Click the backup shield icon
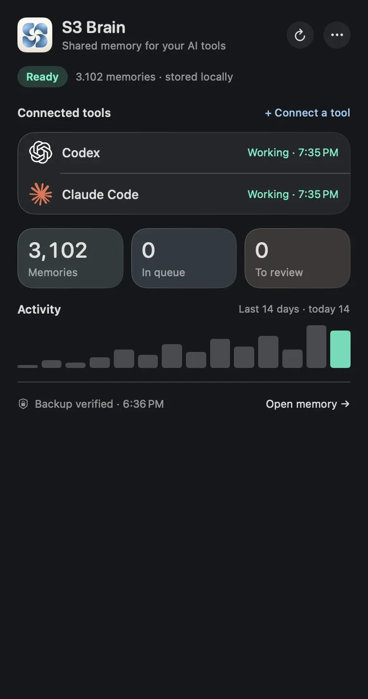This screenshot has width=368, height=699. pos(23,404)
